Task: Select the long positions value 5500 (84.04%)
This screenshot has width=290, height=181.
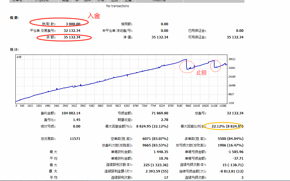Action: [x=230, y=139]
